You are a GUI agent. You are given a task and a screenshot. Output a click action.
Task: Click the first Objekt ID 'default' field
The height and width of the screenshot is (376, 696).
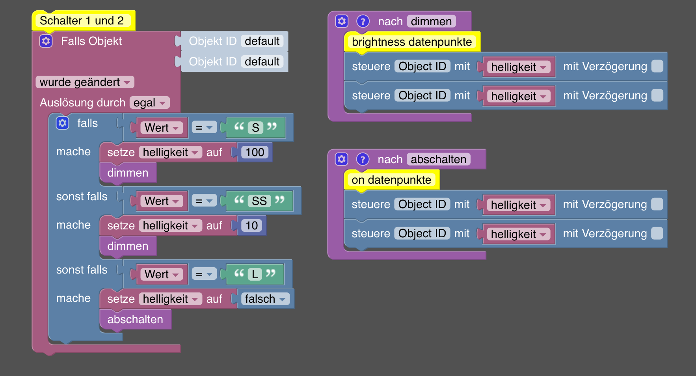click(262, 41)
